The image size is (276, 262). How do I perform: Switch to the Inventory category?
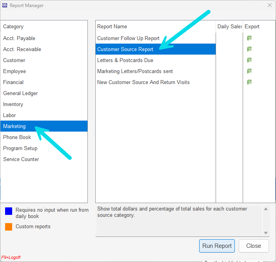[x=13, y=104]
